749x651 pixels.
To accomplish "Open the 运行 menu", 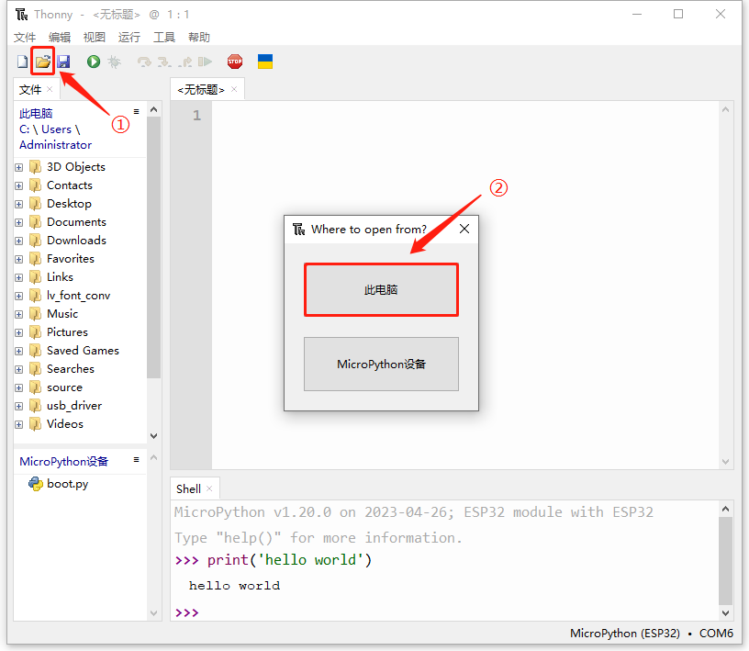I will pos(129,38).
